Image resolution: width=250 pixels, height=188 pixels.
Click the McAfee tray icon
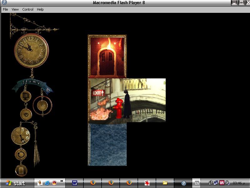pyautogui.click(x=222, y=183)
